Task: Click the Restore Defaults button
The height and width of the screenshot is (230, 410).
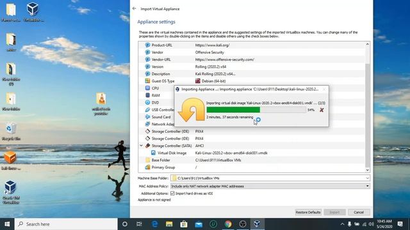Action: click(x=308, y=212)
